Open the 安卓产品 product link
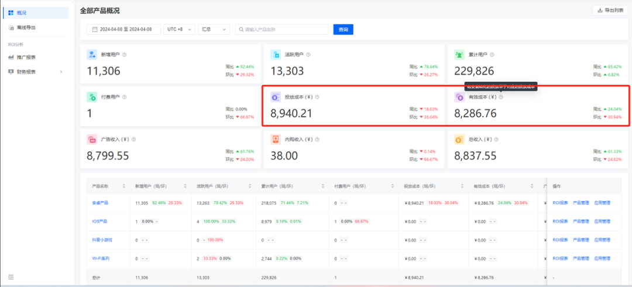This screenshot has height=287, width=632. coord(99,203)
